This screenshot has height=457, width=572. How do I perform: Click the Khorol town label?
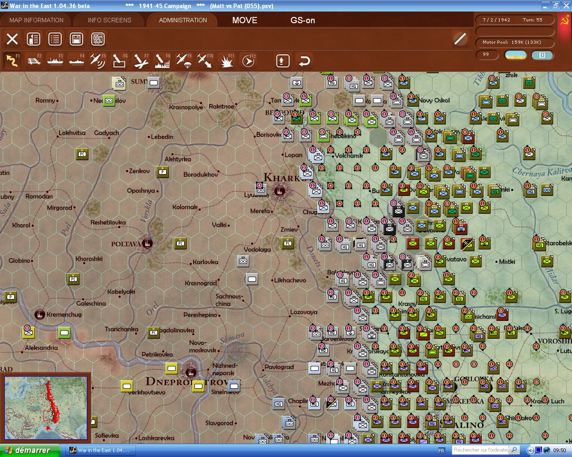coord(21,225)
